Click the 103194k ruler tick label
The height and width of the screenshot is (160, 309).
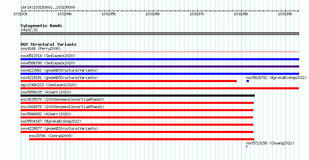click(x=65, y=14)
